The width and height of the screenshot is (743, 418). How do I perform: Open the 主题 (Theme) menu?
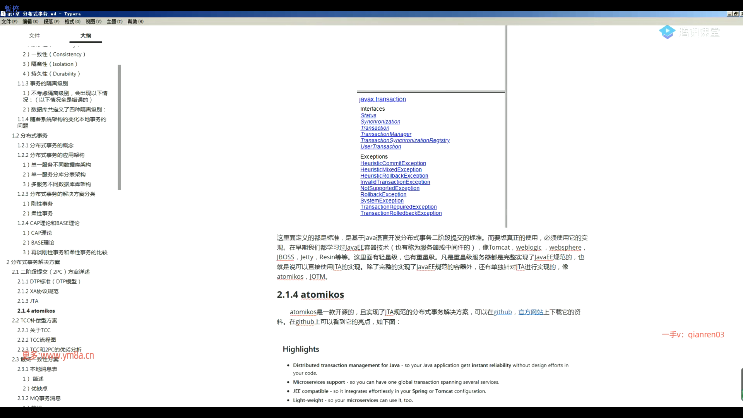[114, 22]
